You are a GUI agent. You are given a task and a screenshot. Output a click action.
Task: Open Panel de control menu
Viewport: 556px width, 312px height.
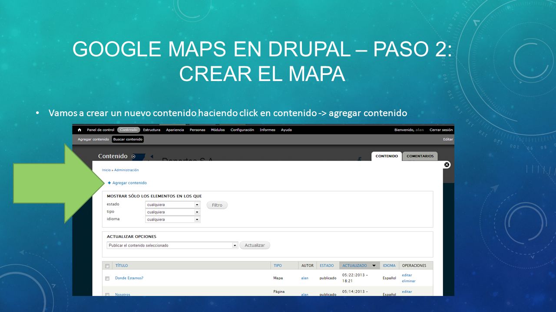(x=100, y=130)
